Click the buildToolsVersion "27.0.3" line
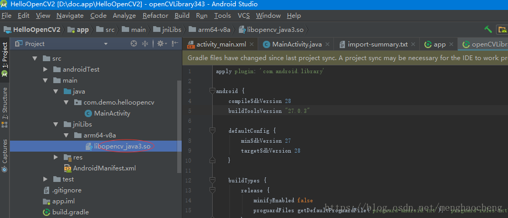Screen dimensions: 508x218 (x=269, y=111)
